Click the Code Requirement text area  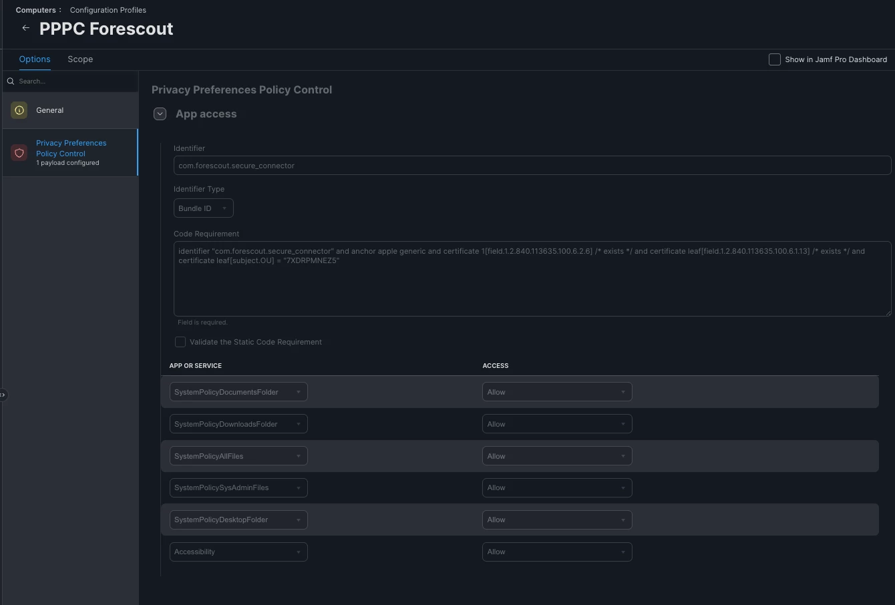pyautogui.click(x=532, y=278)
